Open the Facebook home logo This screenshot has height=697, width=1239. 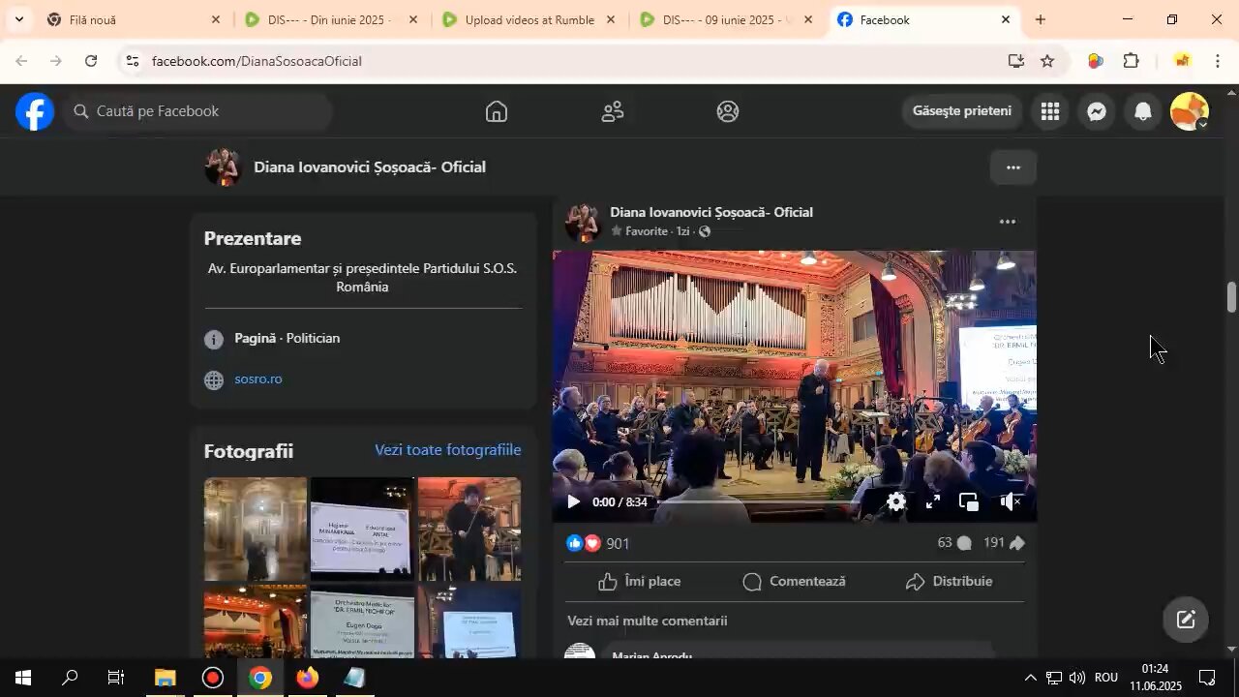tap(34, 111)
